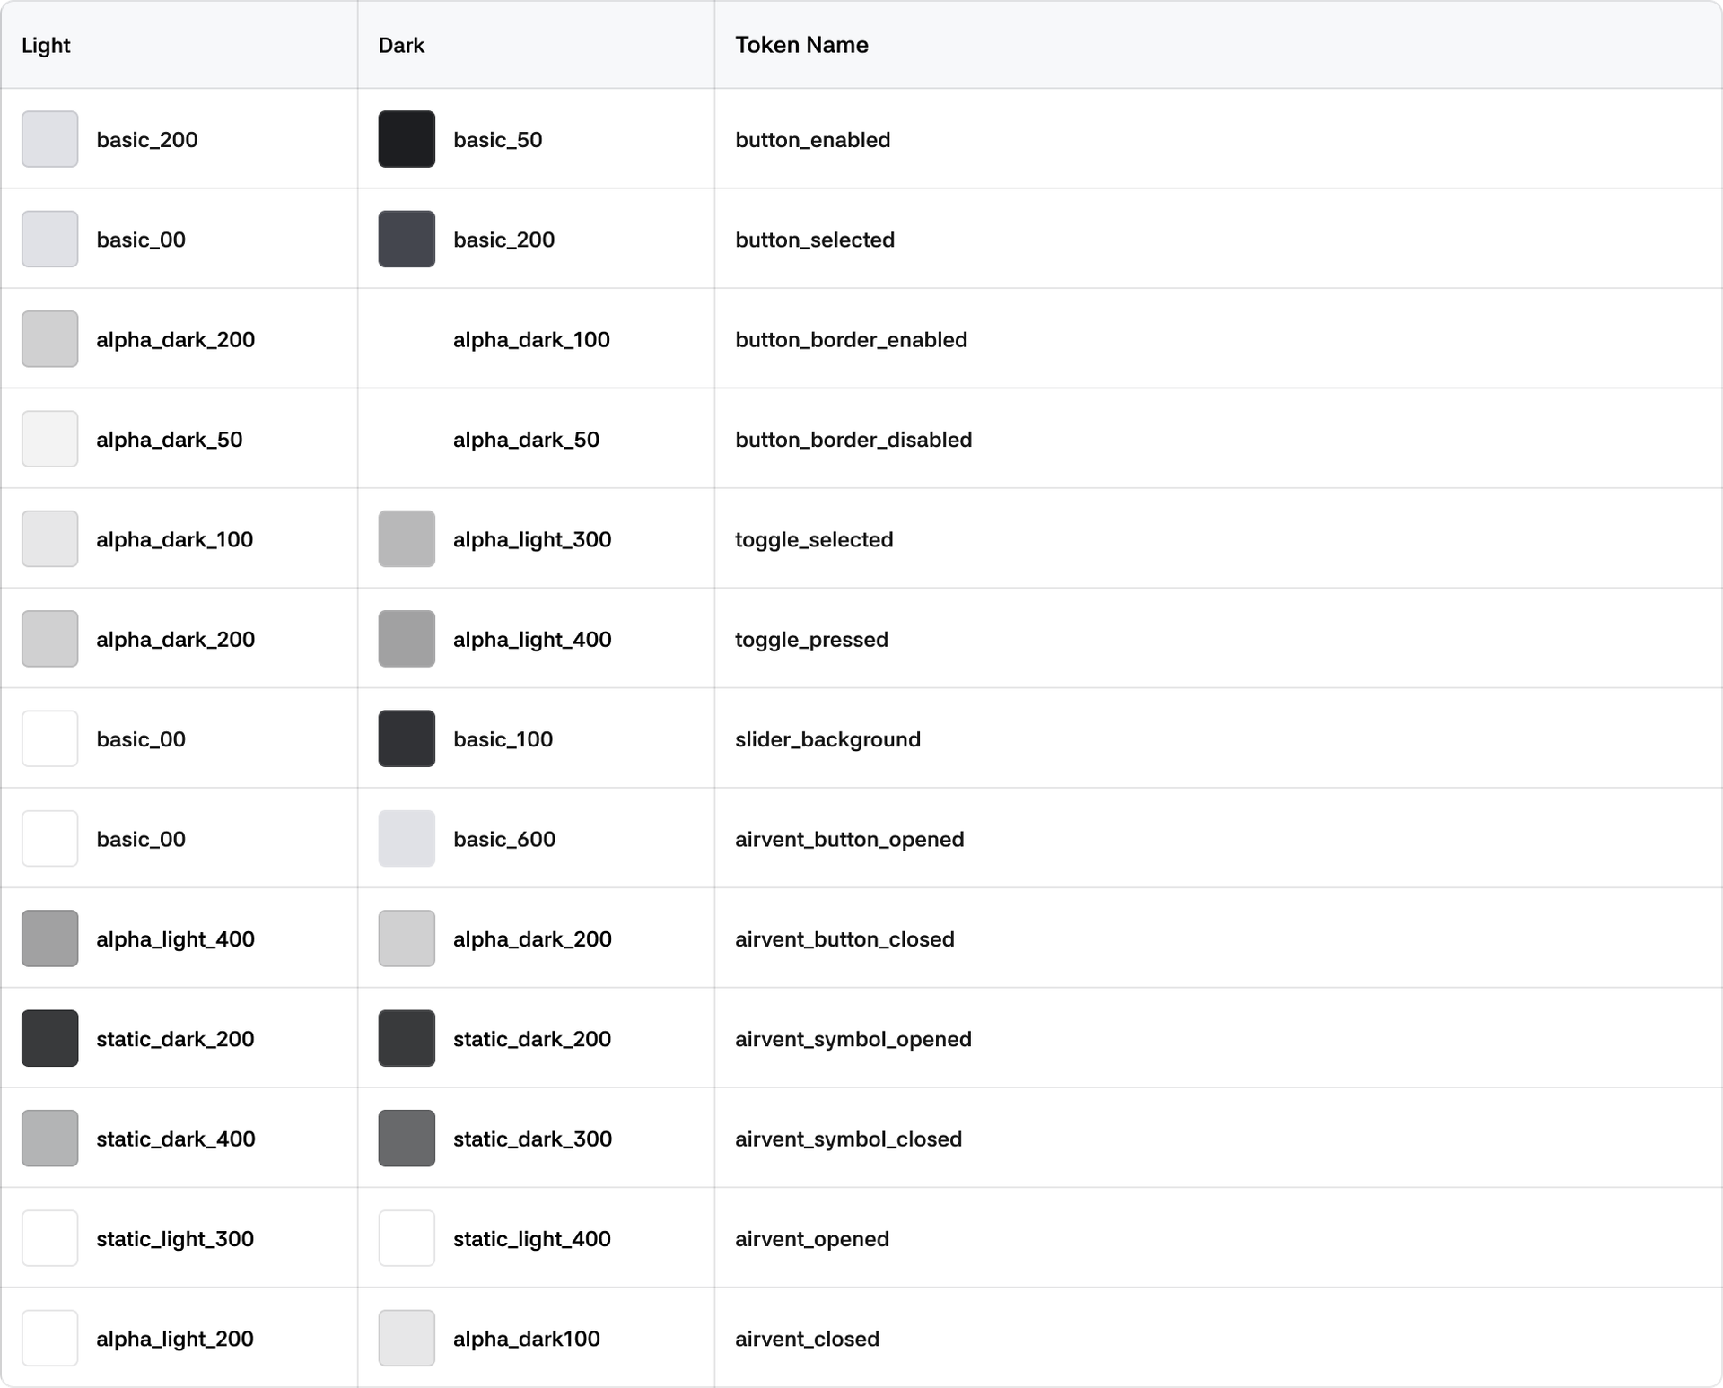Click the light alpha_dark_50 color swatch
Image resolution: width=1723 pixels, height=1388 pixels.
coord(49,439)
